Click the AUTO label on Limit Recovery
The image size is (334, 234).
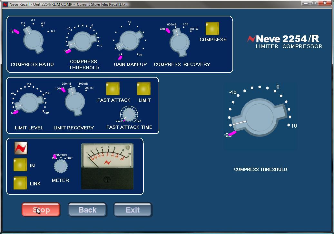89,88
